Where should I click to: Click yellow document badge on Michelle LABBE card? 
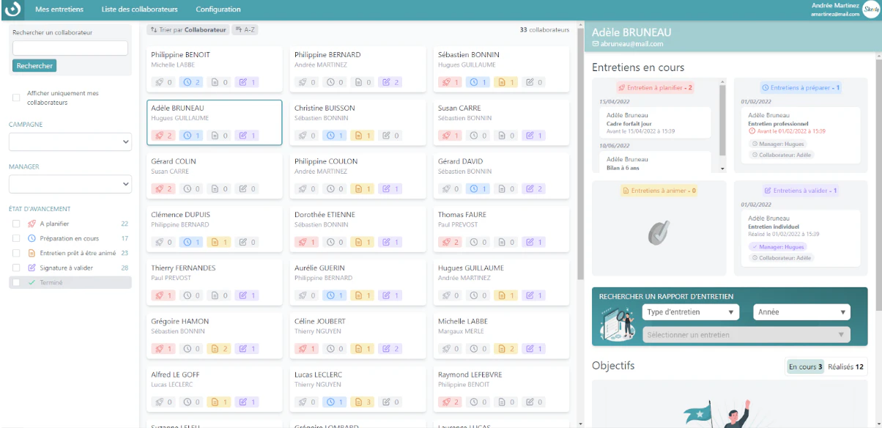point(506,350)
